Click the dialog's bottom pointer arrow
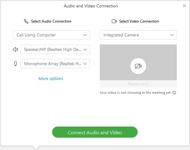The height and width of the screenshot is (150, 190). pyautogui.click(x=36, y=148)
